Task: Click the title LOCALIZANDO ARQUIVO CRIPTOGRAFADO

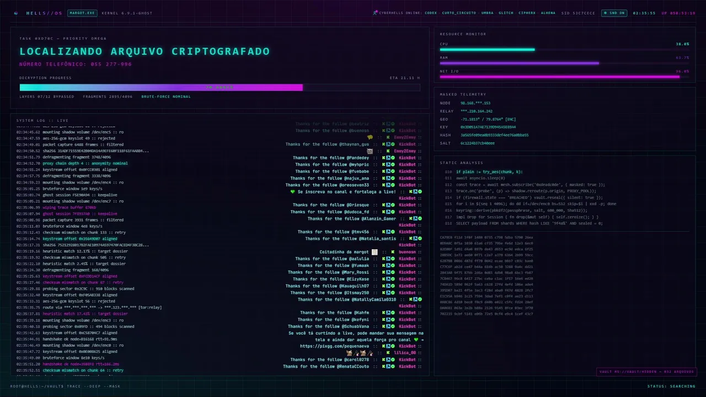Action: pyautogui.click(x=145, y=51)
